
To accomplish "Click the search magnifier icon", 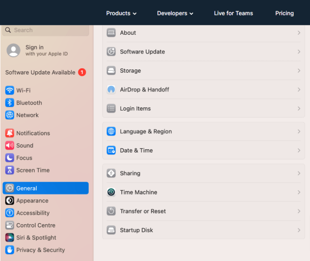I will coord(8,30).
